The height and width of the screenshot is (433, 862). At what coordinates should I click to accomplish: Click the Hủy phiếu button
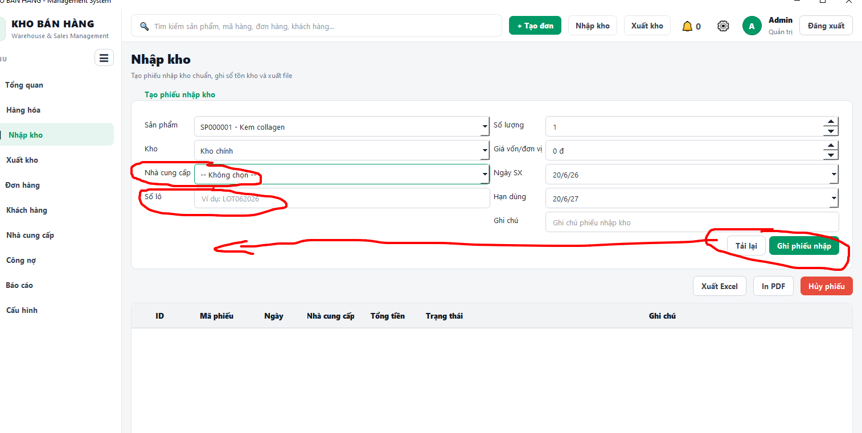(826, 286)
